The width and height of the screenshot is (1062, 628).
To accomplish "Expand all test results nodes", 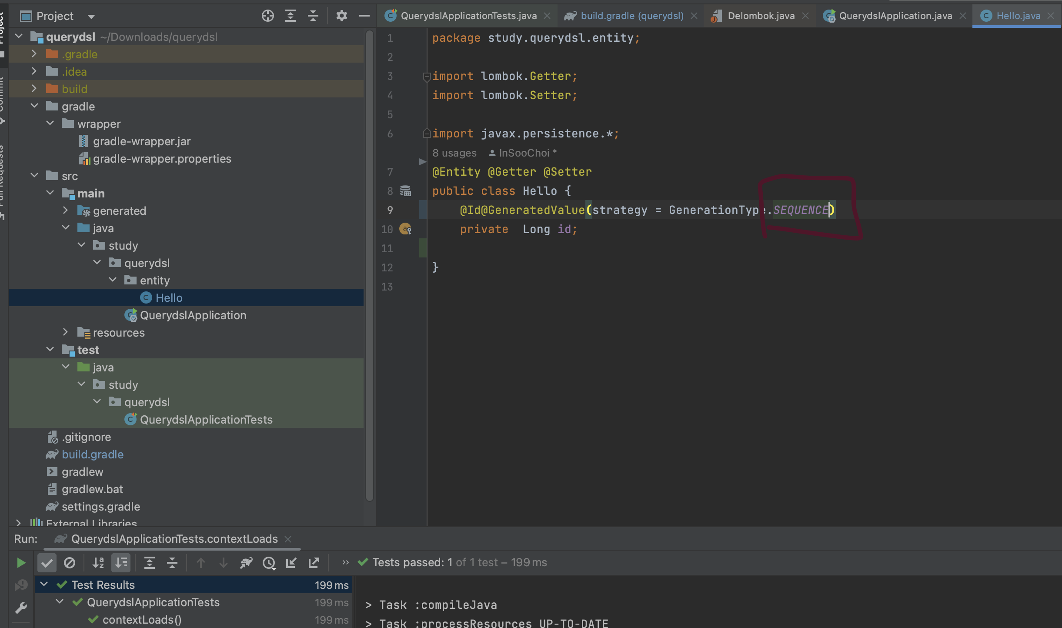I will pos(150,563).
